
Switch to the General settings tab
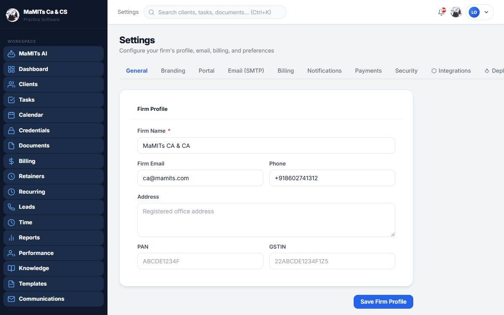137,71
